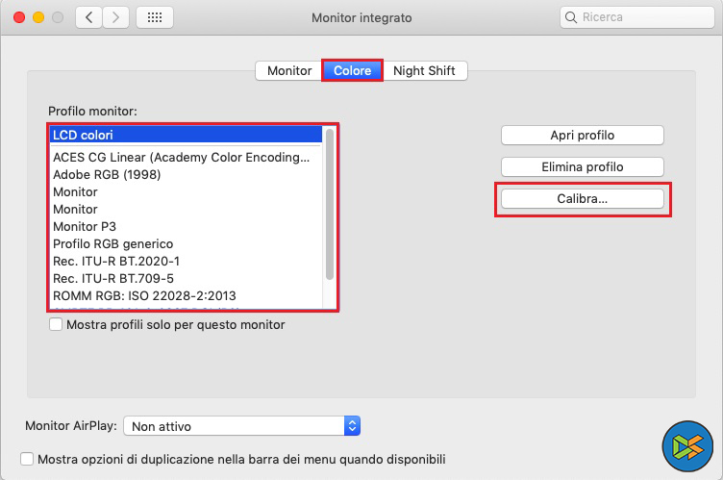This screenshot has width=723, height=480.
Task: Toggle Mostra opzioni di duplicazione checkbox
Action: tap(27, 460)
